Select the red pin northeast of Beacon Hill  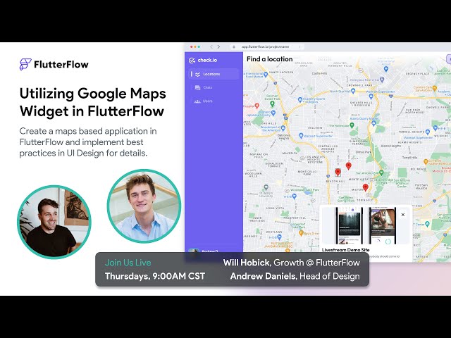(x=349, y=166)
